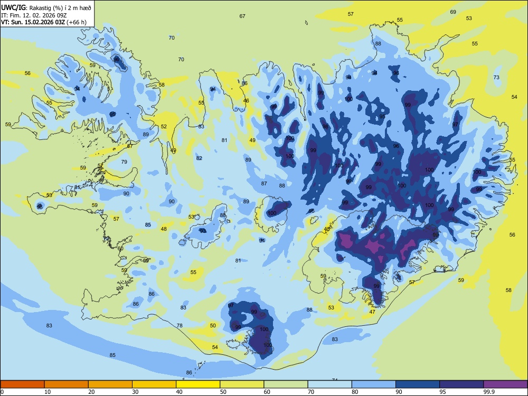Screen dimensions: 528x396
Task: Click the map value '50' in the south
Action: [213, 326]
